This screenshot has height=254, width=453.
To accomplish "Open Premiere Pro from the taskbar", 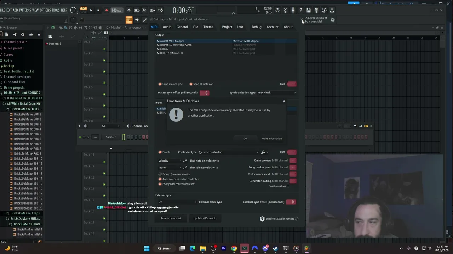I will [224, 248].
